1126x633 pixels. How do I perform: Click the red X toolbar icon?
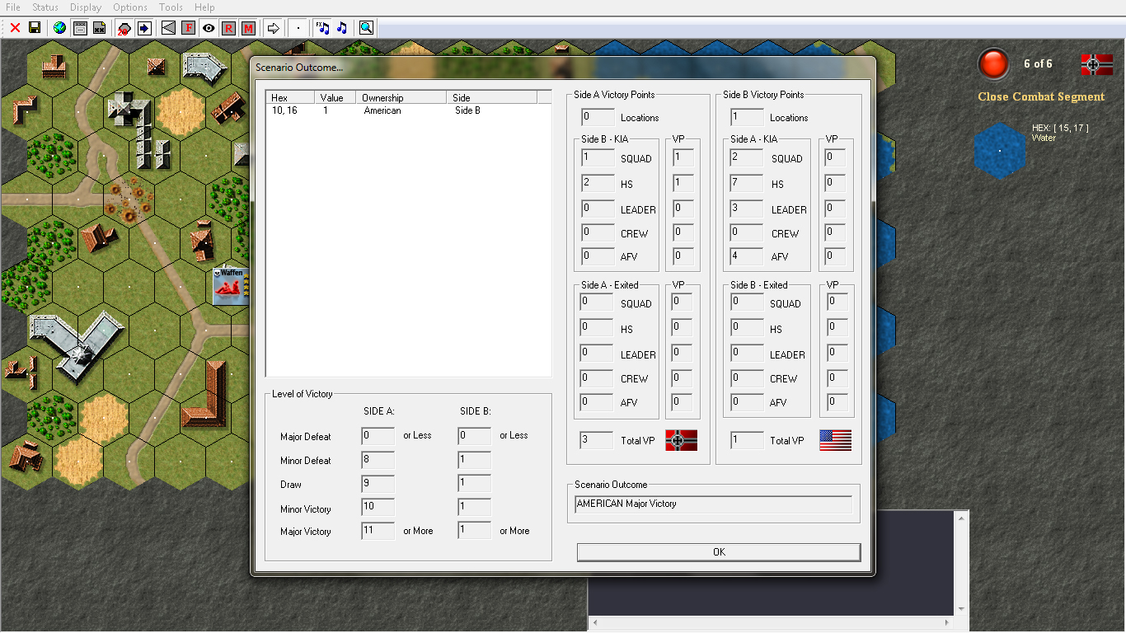[x=15, y=28]
